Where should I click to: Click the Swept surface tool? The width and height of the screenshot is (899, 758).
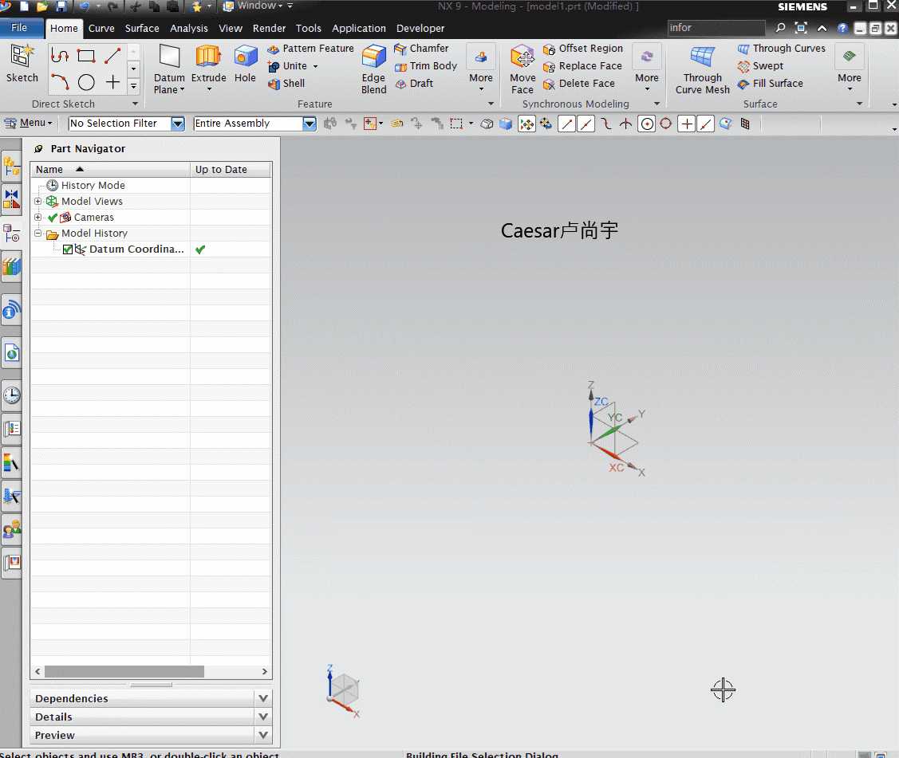(x=761, y=66)
